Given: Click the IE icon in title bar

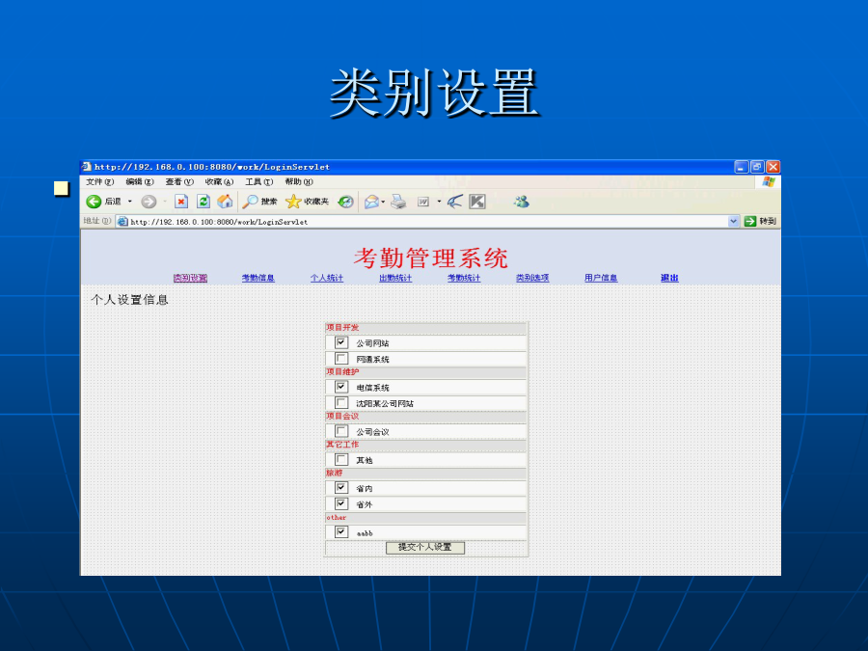Looking at the screenshot, I should [87, 167].
